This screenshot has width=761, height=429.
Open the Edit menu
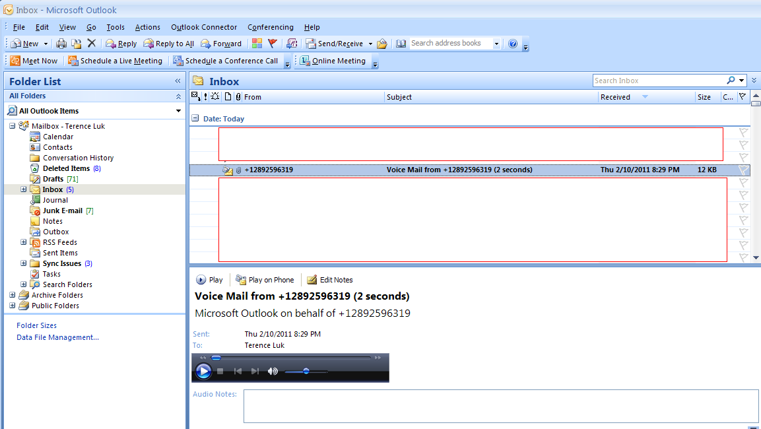(x=42, y=27)
